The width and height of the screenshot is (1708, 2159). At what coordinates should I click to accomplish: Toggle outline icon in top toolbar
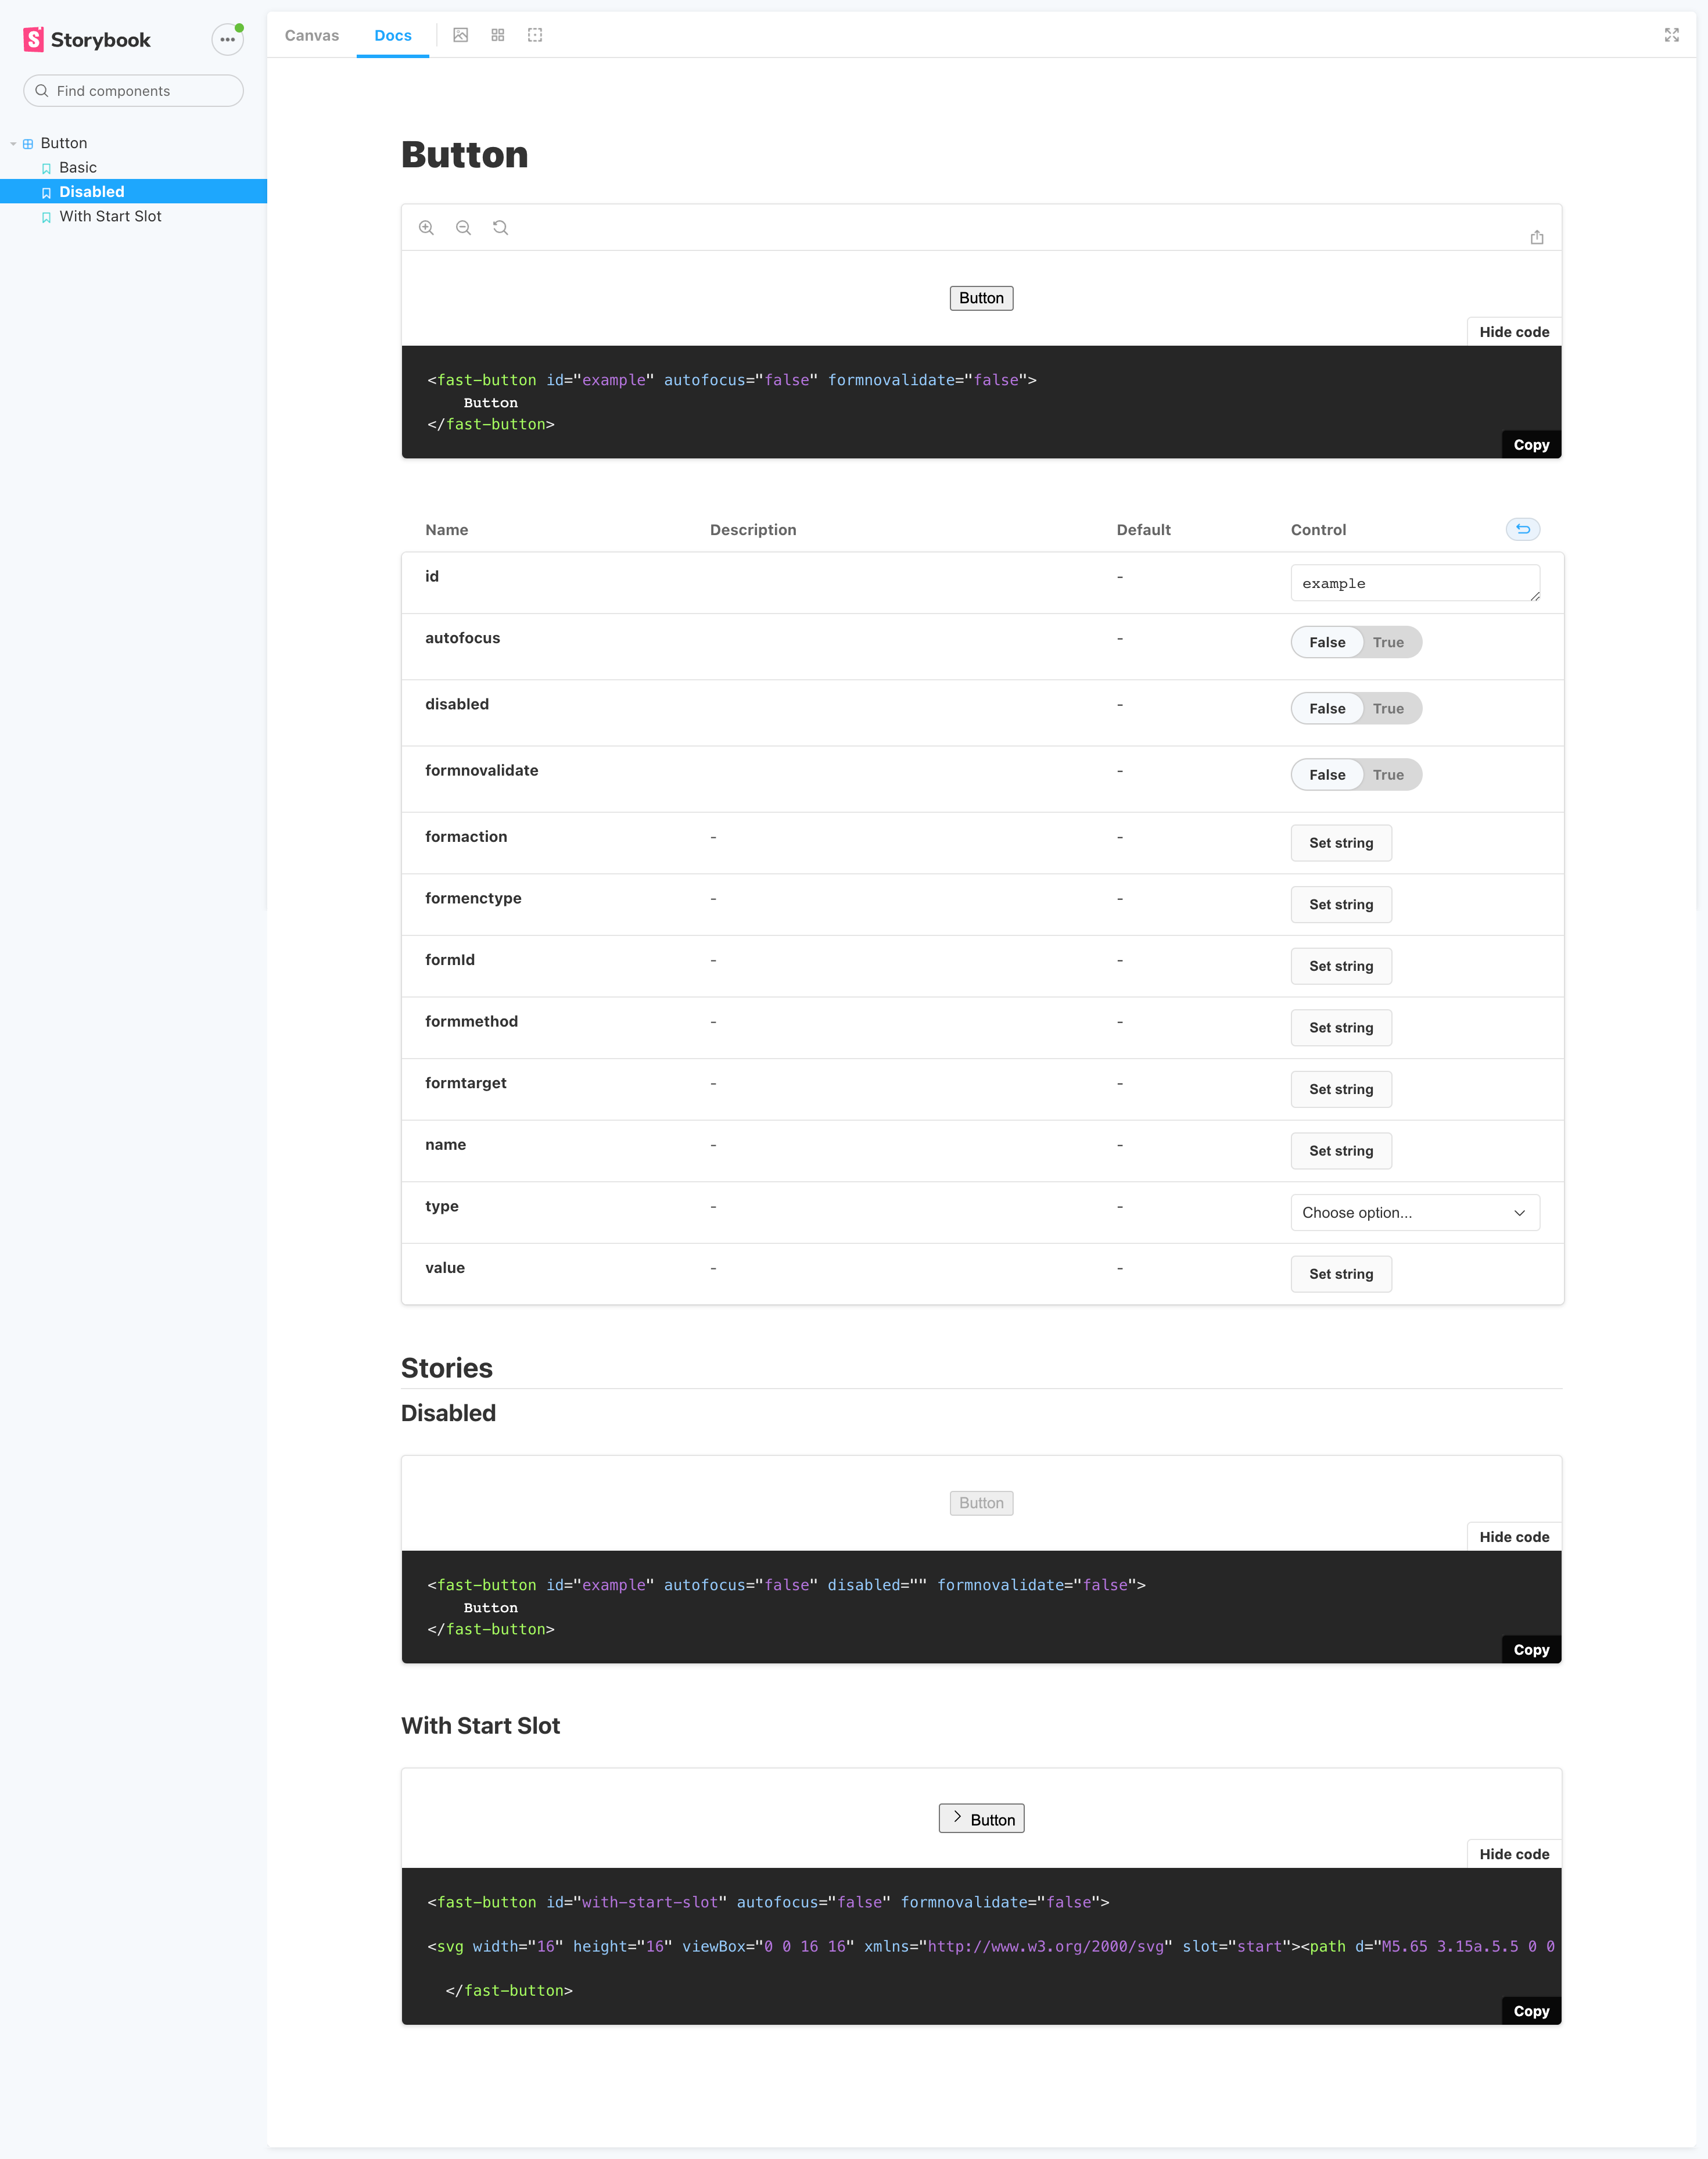(x=535, y=35)
